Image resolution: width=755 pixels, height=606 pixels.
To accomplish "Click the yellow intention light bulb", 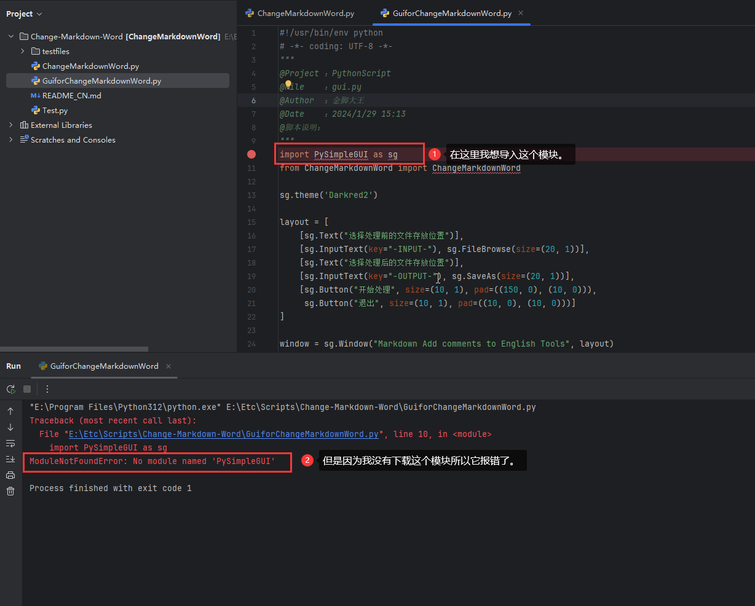I will click(x=287, y=85).
